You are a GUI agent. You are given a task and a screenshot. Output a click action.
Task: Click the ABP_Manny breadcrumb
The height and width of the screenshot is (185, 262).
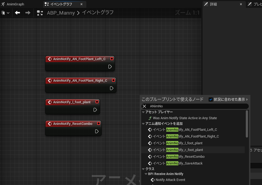[61, 13]
